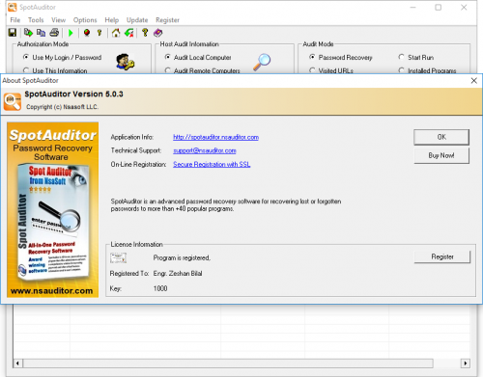The height and width of the screenshot is (377, 483).
Task: Open the Register menu
Action: point(167,20)
